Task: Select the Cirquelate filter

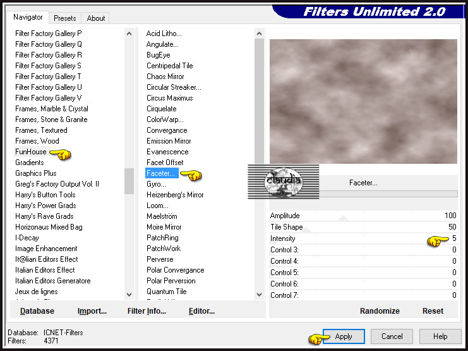Action: pyautogui.click(x=162, y=109)
